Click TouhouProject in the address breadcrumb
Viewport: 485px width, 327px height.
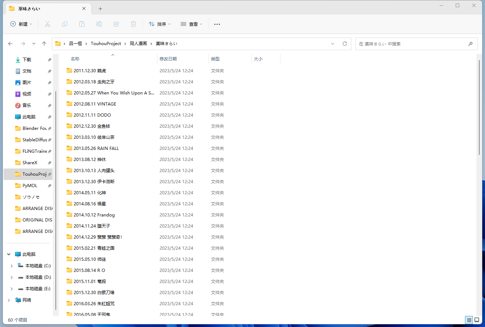[106, 44]
